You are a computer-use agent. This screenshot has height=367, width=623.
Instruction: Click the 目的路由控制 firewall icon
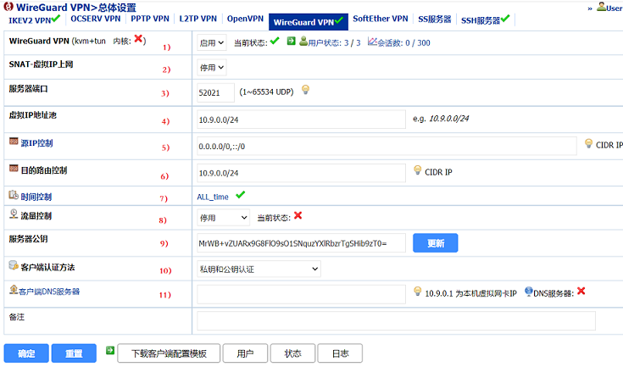click(x=14, y=169)
